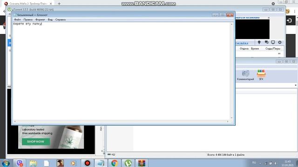Open Viber from the taskbar
298x167 pixels.
click(x=20, y=163)
